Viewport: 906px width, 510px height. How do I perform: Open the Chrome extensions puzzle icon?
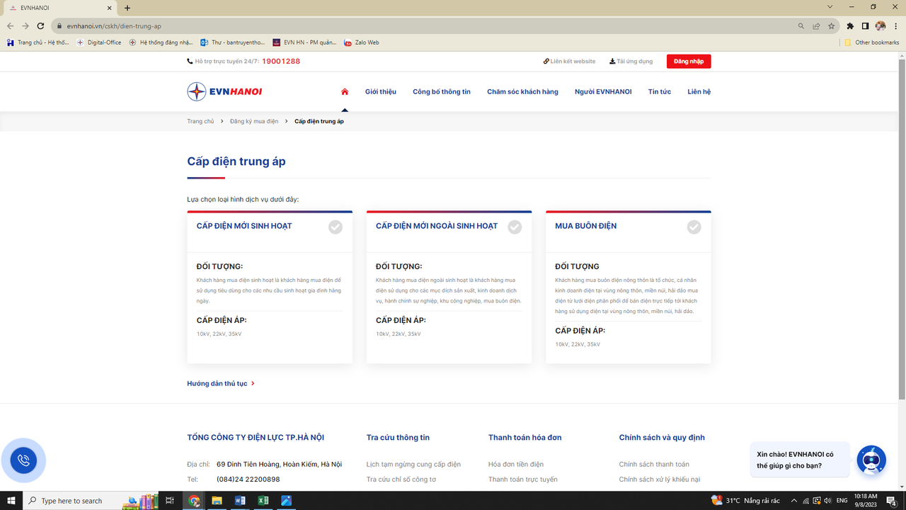click(850, 26)
